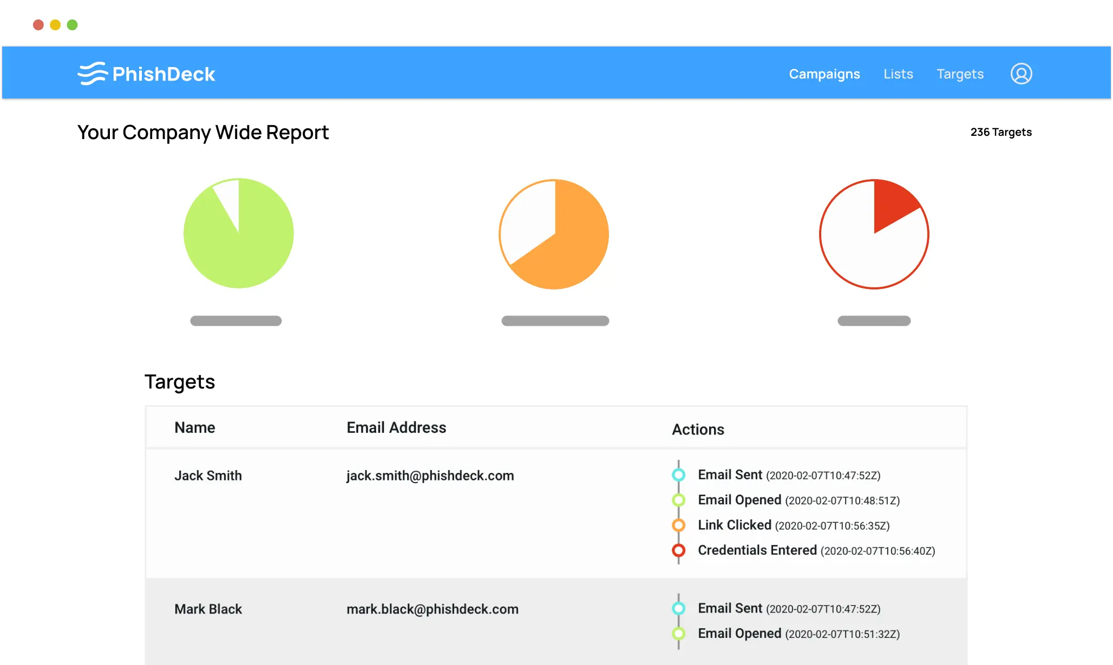
Task: Click Mark Black's Email Sent marker
Action: tap(678, 608)
